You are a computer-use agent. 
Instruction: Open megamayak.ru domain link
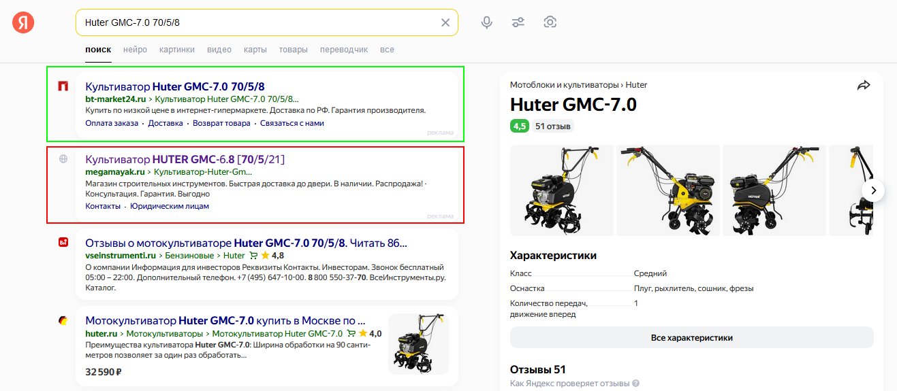click(115, 172)
